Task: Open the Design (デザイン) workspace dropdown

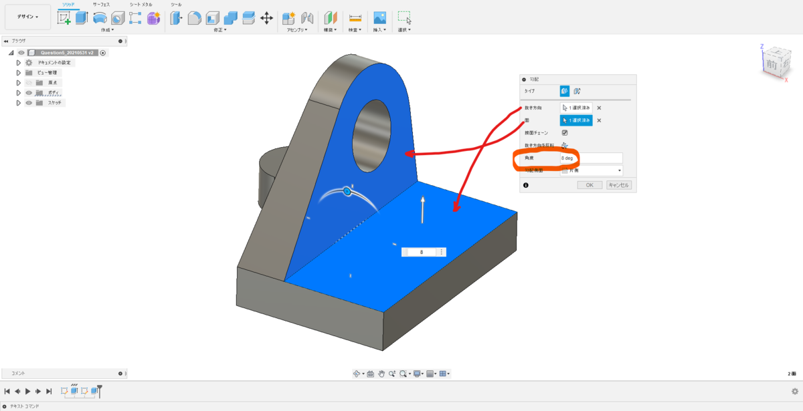Action: (27, 17)
